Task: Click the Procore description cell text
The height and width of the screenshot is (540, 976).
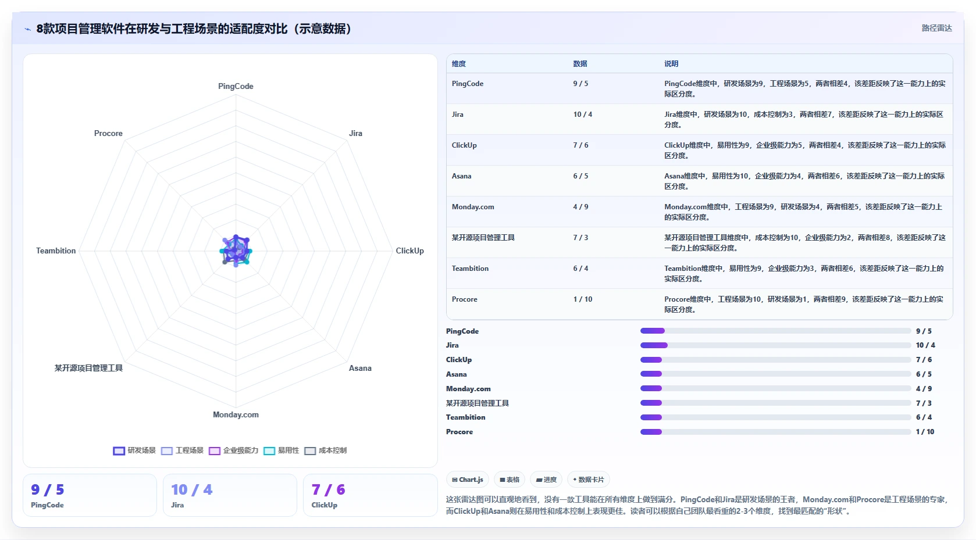Action: click(804, 304)
